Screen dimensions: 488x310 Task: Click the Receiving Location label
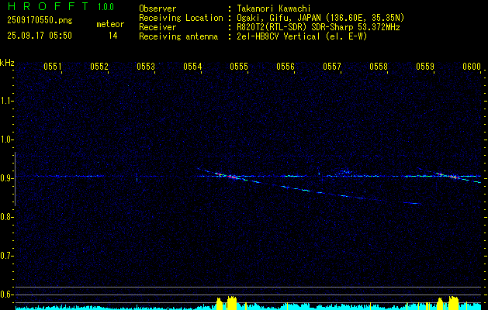pos(181,18)
